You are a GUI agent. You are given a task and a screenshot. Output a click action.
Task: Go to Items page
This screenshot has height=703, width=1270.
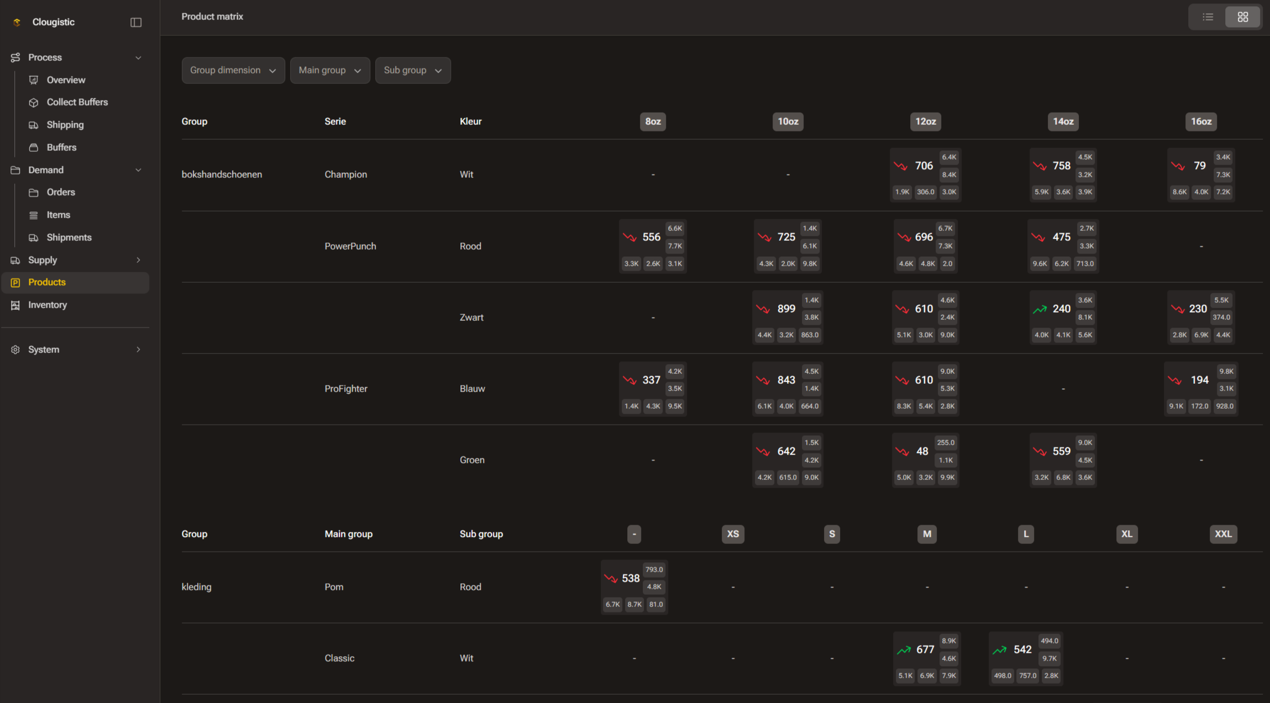click(59, 215)
